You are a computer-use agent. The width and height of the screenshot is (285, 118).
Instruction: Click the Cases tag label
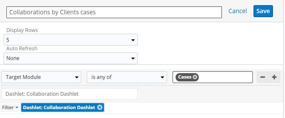185,77
